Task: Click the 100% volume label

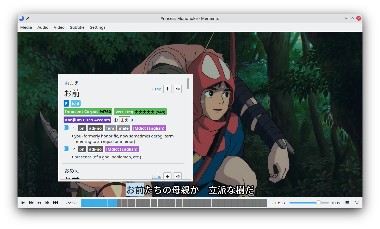Action: click(336, 203)
